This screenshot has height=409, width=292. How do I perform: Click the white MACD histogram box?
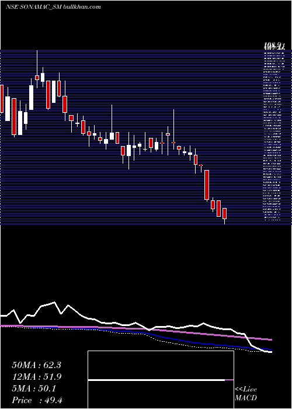[161, 380]
